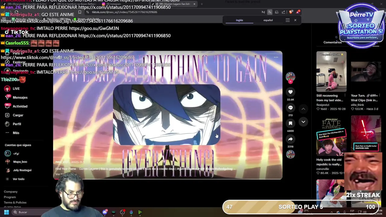Open options dots on the Your Turn card
The height and width of the screenshot is (217, 386).
click(379, 96)
